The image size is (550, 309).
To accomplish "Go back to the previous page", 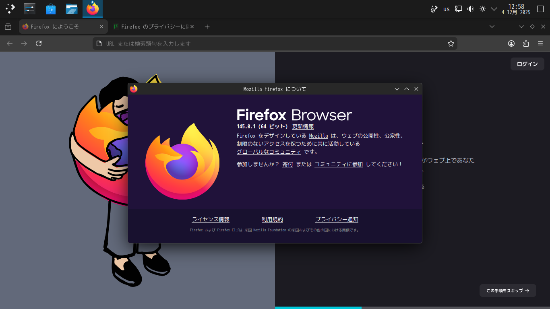I will pyautogui.click(x=10, y=43).
